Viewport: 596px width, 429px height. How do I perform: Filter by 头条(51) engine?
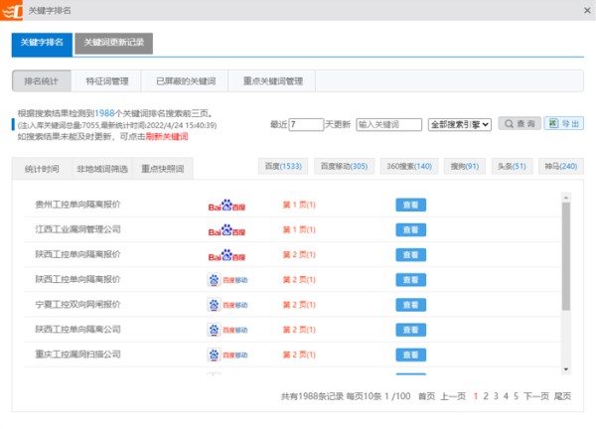[x=512, y=167]
